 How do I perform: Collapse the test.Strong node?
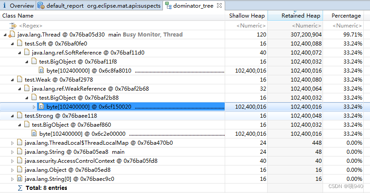pos(12,116)
